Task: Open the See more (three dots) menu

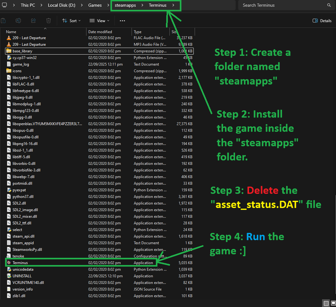Action: coord(122,21)
